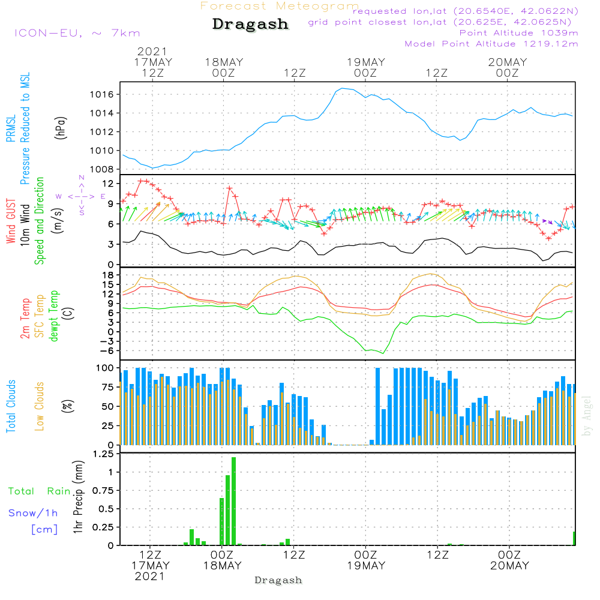Click the 19MAY 00Z top axis label
The width and height of the screenshot is (600, 600).
coord(365,68)
